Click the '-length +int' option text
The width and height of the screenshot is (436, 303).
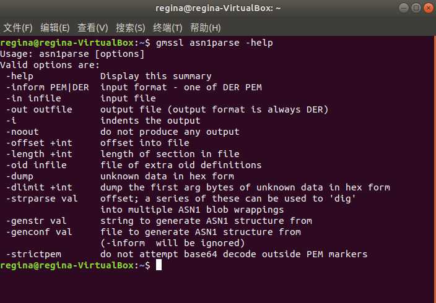[39, 154]
